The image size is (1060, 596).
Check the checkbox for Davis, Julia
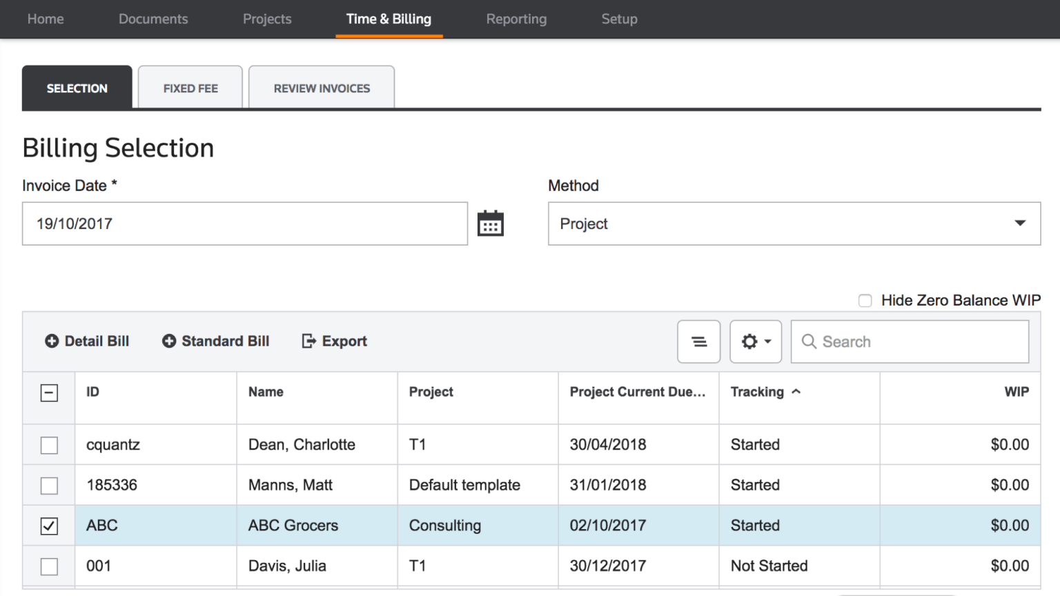tap(49, 566)
